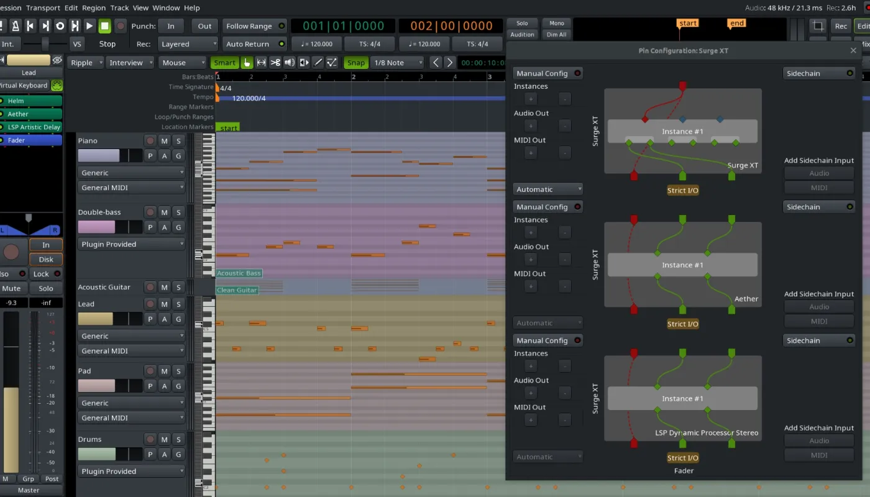Toggle the strip visibility eye icon
870x497 pixels.
coord(57,60)
